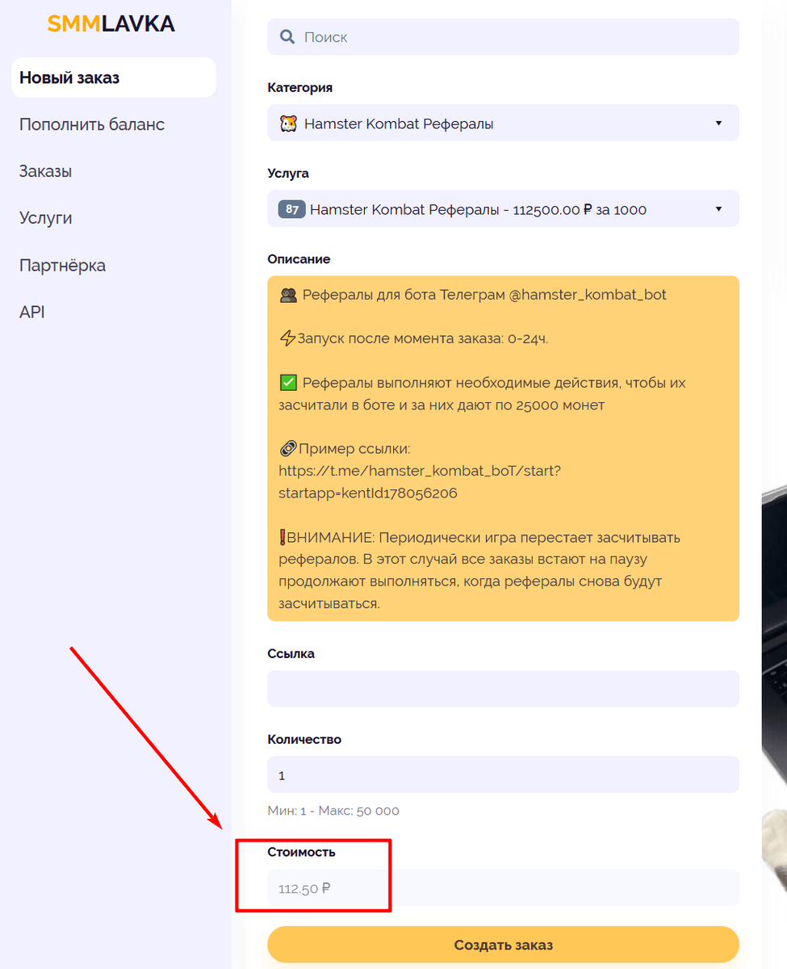Screen dimensions: 787x969
Task: Click the red exclamation emoji before ВНИМАНИЕ
Action: 283,537
